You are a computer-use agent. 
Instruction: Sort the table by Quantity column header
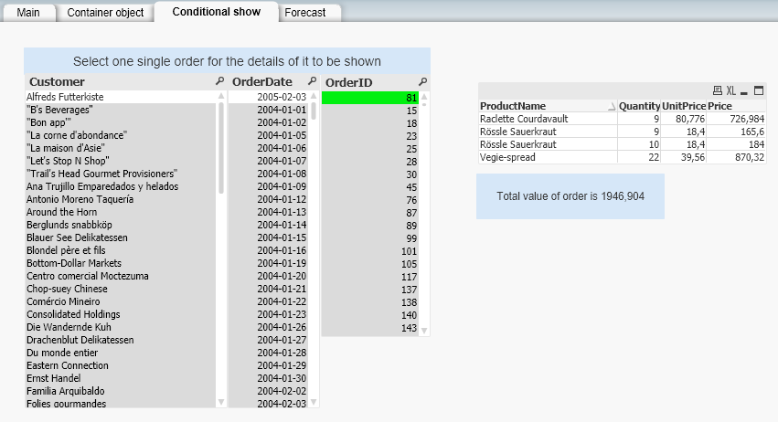tap(638, 106)
